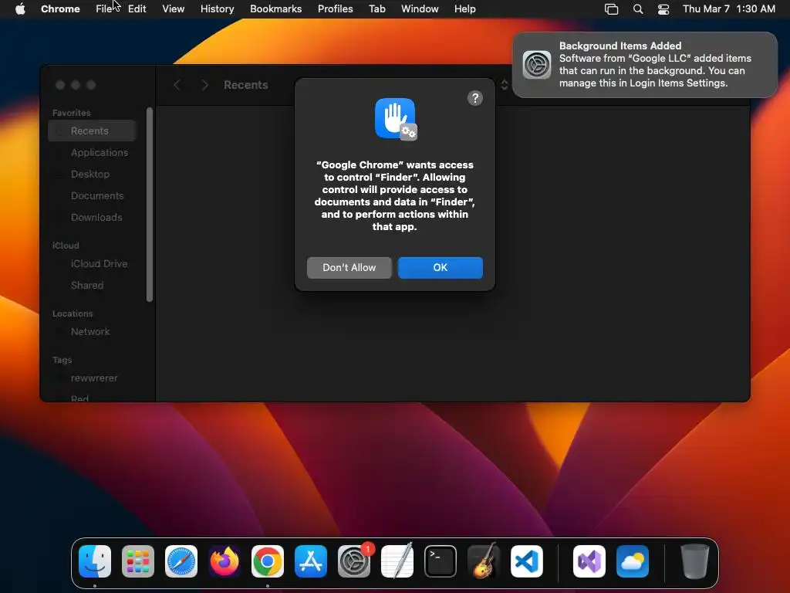Open the App Store dock icon

(311, 561)
